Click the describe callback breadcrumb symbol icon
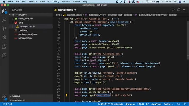 point(86,15)
